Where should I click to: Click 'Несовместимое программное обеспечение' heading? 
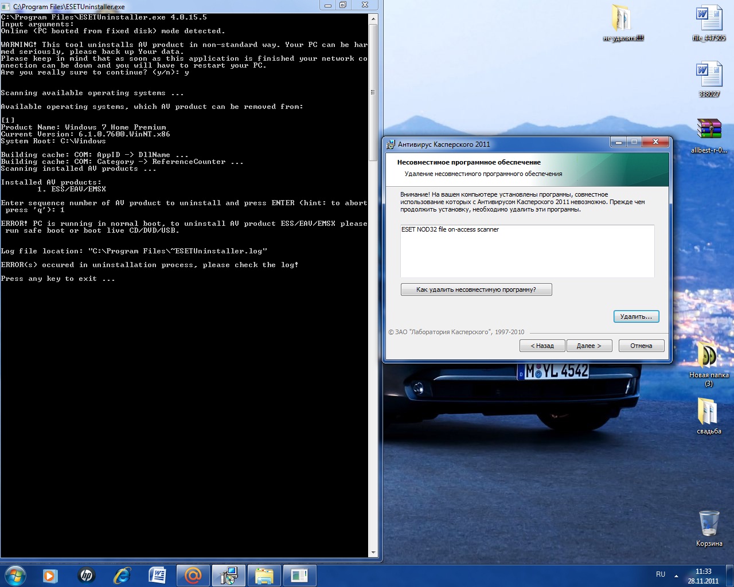click(469, 162)
